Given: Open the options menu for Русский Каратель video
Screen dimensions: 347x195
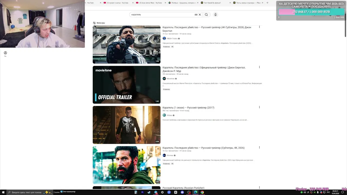Looking at the screenshot, I should coord(259,187).
